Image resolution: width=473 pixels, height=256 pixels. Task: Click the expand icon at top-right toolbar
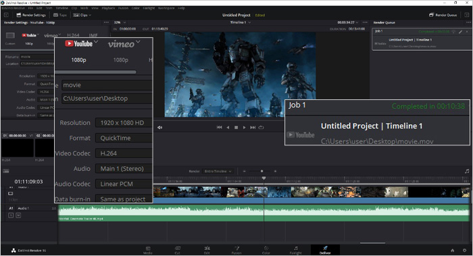466,15
